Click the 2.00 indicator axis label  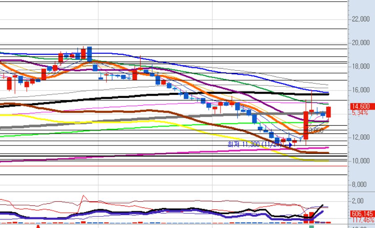coord(357,201)
